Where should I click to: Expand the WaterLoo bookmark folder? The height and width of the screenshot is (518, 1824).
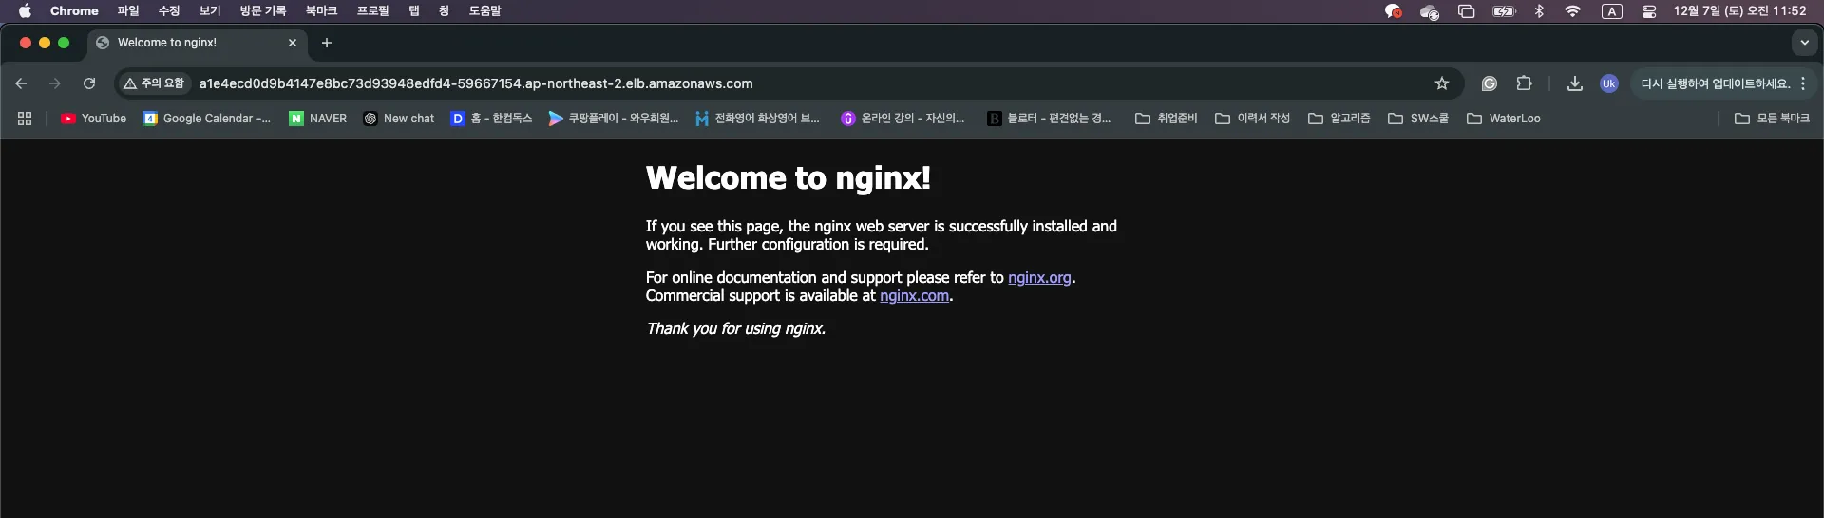[x=1504, y=119]
